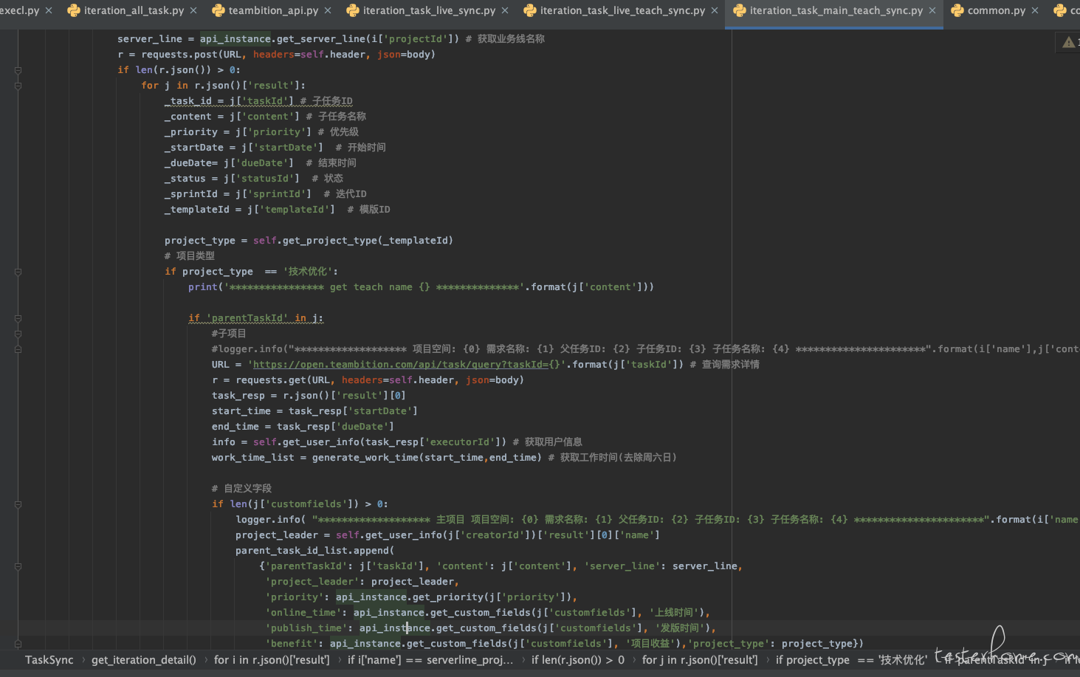1080x677 pixels.
Task: Collapse the "if len(j['customfields'])" block
Action: 18,504
